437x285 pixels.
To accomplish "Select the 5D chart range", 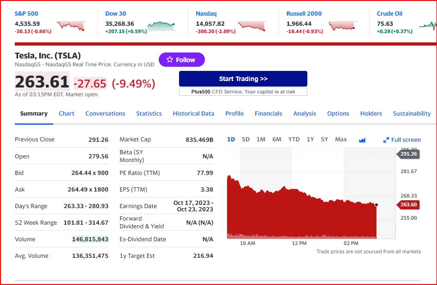I will [x=245, y=140].
